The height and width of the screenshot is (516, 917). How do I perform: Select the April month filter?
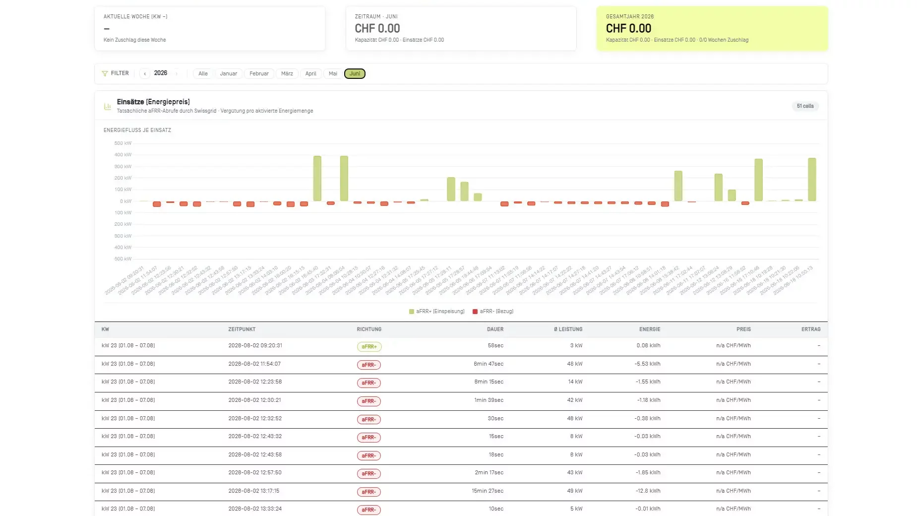pyautogui.click(x=310, y=73)
